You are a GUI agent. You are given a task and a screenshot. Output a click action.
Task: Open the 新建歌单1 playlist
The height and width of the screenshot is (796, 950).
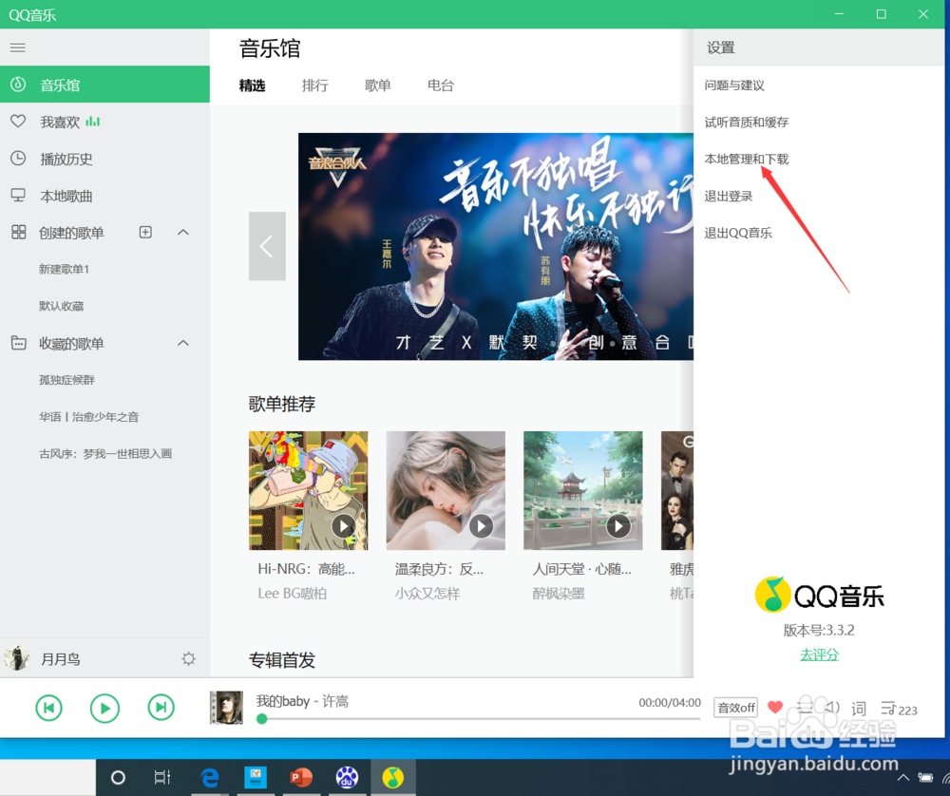(65, 269)
